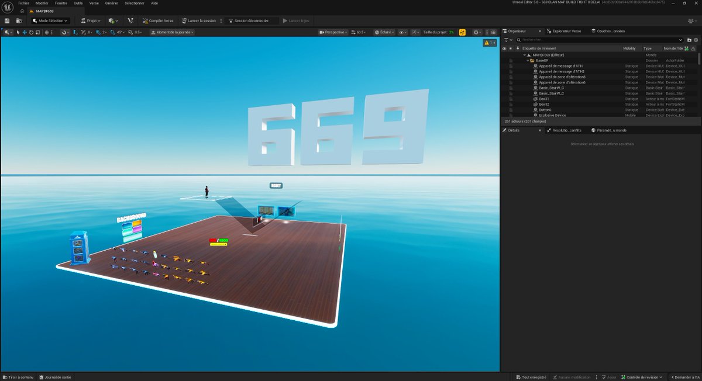Select the Button6 actor row
The image size is (702, 381).
coord(600,110)
